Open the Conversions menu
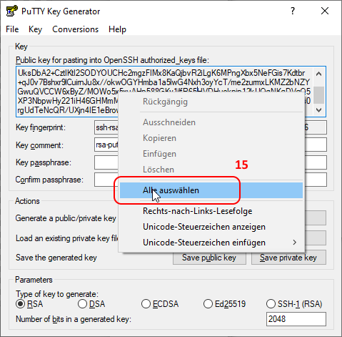The image size is (342, 337). [x=75, y=29]
